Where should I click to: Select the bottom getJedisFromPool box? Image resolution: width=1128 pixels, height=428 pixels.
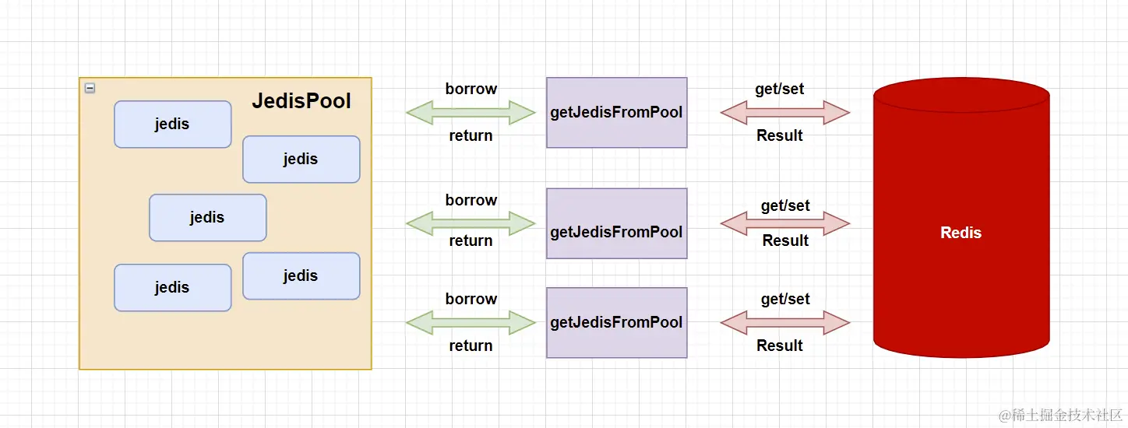pos(617,323)
